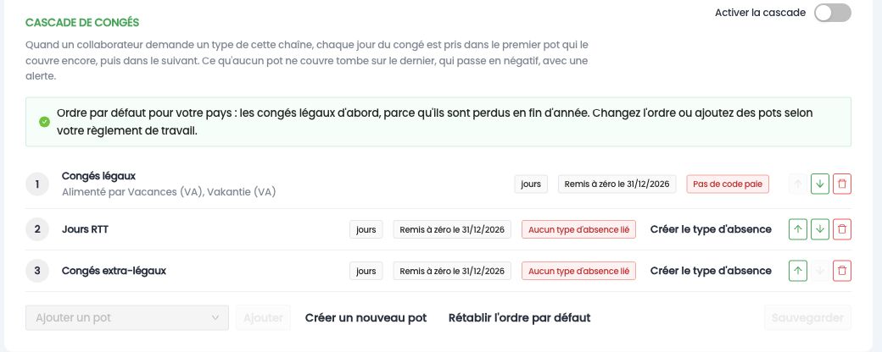Click Remis à zéro date on Jours RTT row
Screen dimensions: 882x352
click(452, 229)
